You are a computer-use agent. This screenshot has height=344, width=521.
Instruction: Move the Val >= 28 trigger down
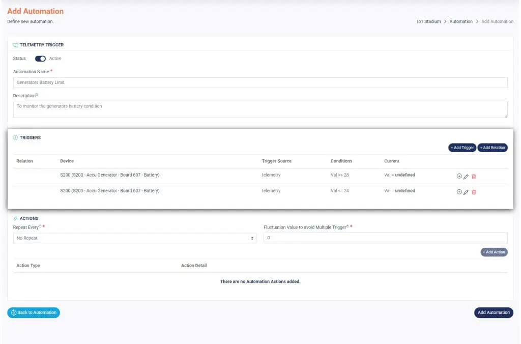tap(459, 176)
